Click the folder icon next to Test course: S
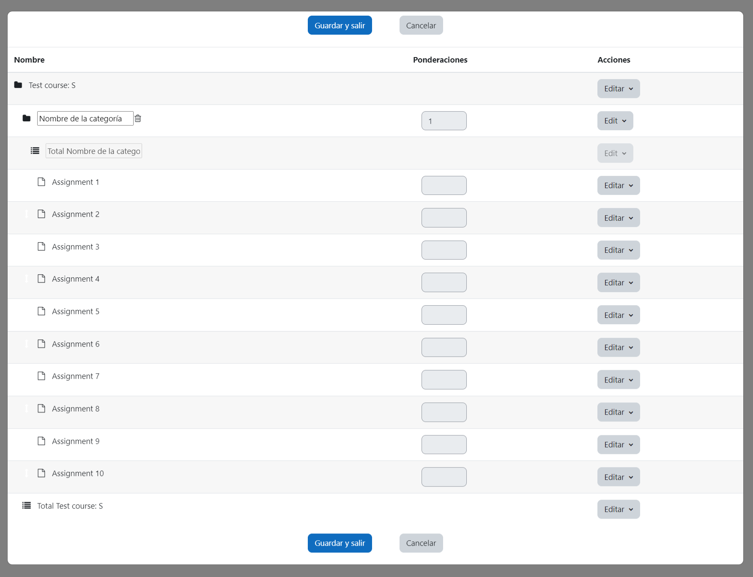753x577 pixels. (18, 85)
